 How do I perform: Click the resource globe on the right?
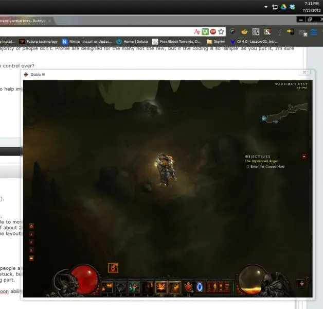pos(252,279)
